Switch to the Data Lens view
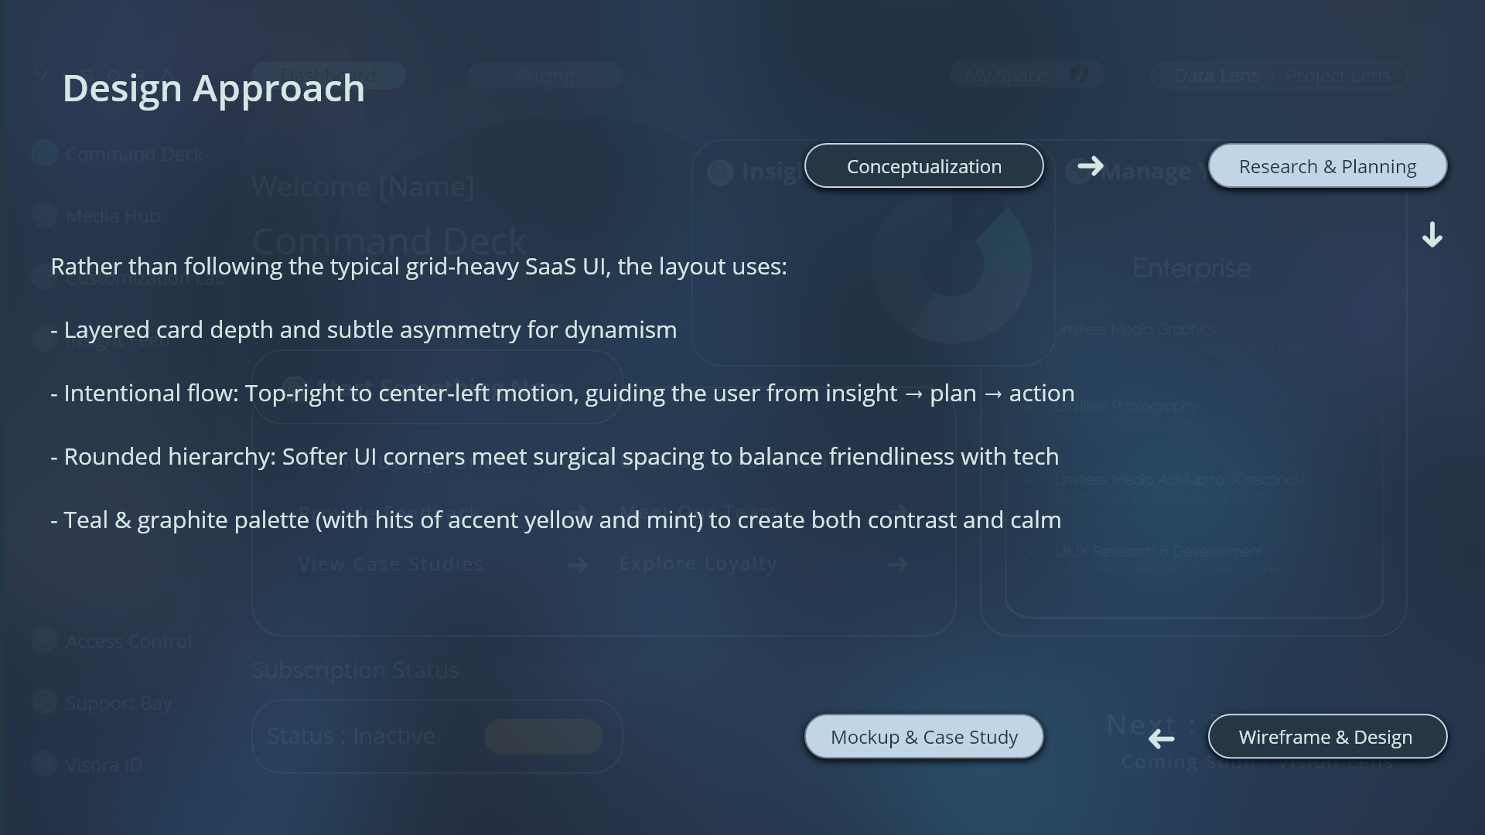This screenshot has width=1485, height=835. coord(1216,76)
